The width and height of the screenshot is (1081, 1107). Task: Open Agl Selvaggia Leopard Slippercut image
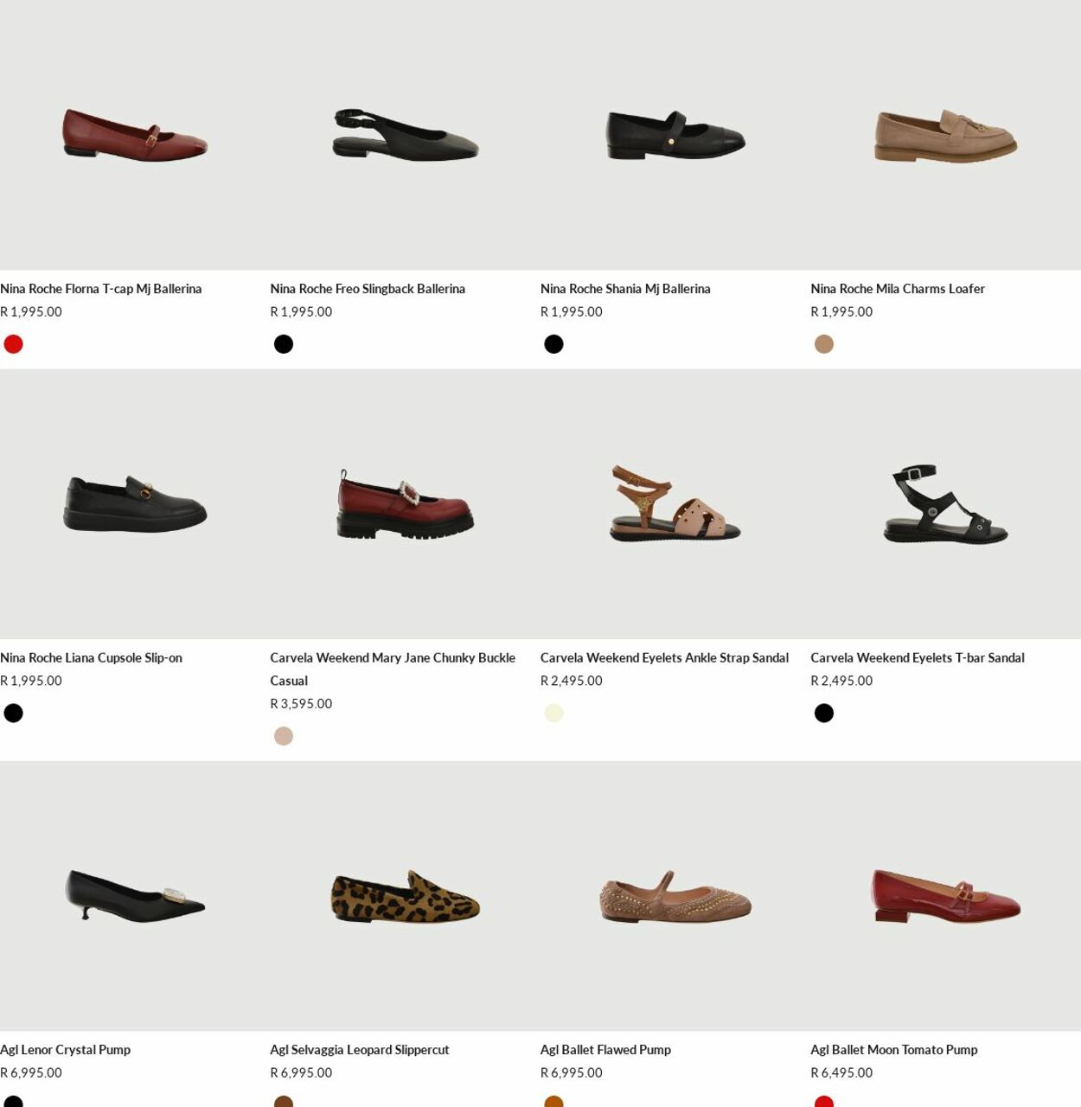click(405, 896)
